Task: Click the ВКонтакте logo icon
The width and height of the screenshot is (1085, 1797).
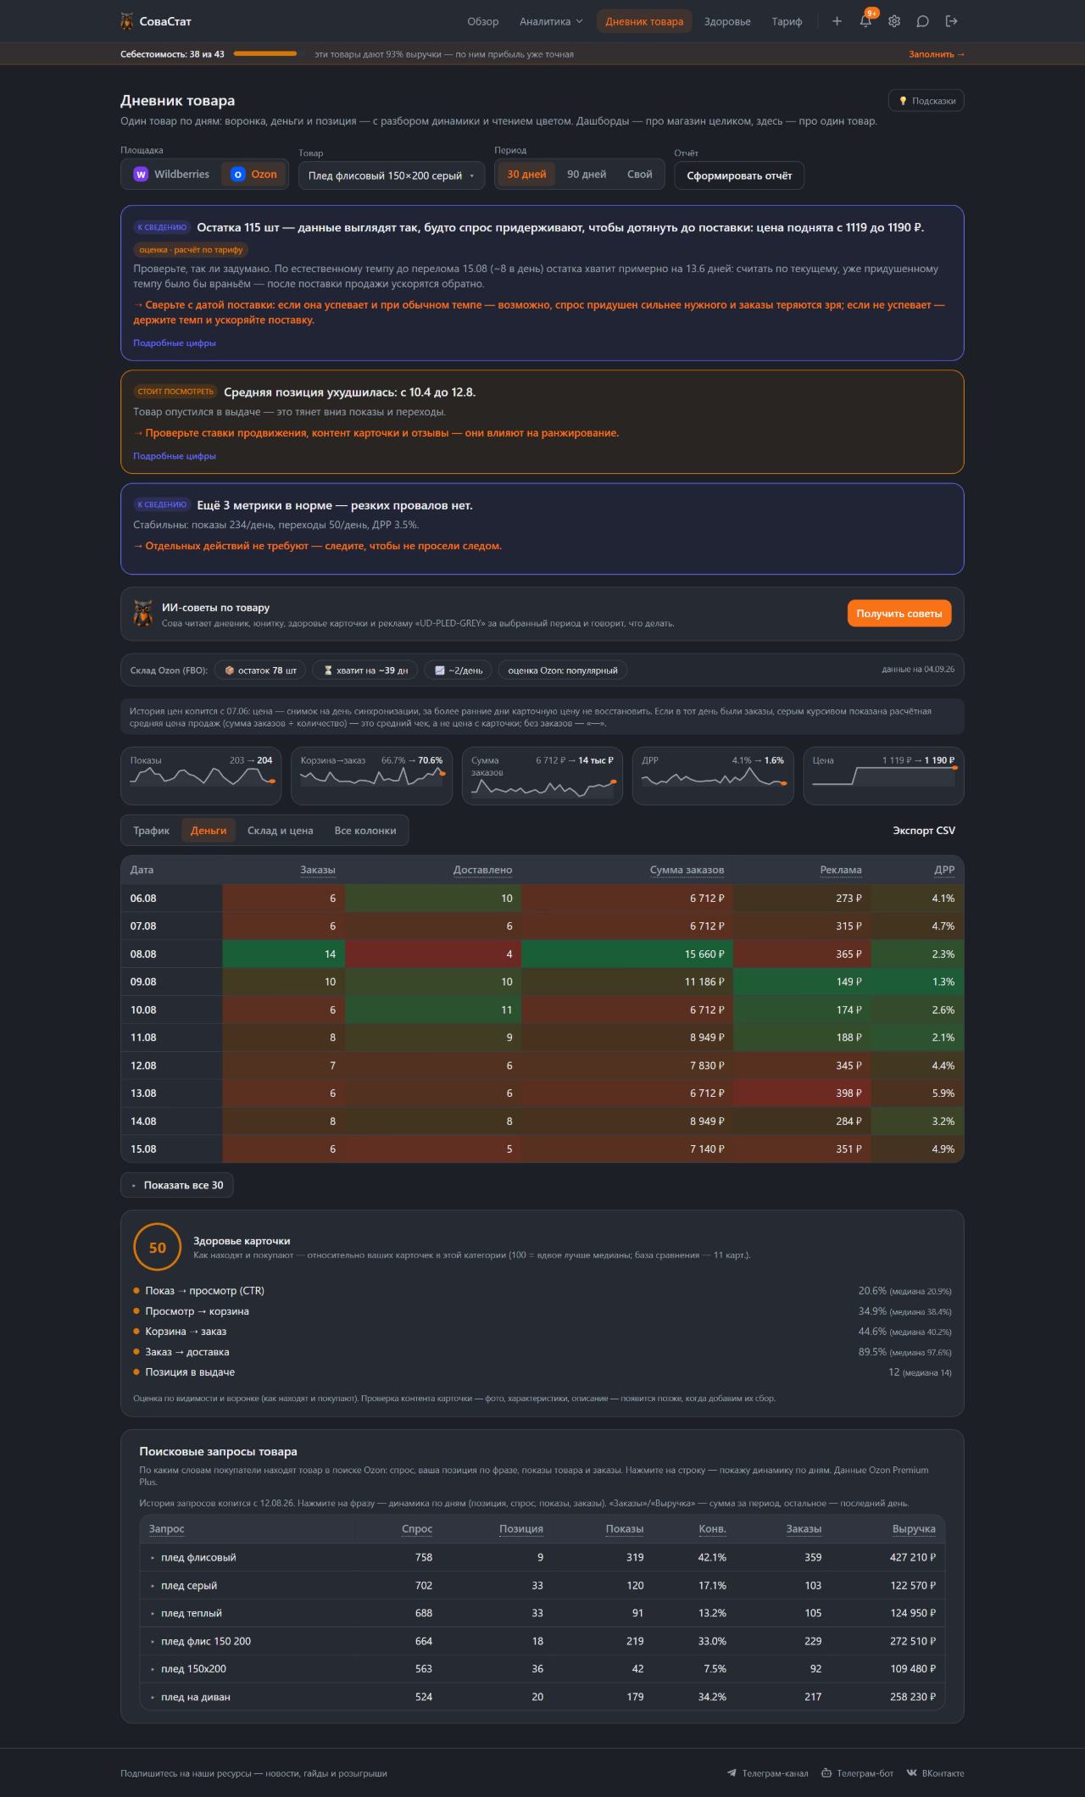Action: pyautogui.click(x=911, y=1773)
